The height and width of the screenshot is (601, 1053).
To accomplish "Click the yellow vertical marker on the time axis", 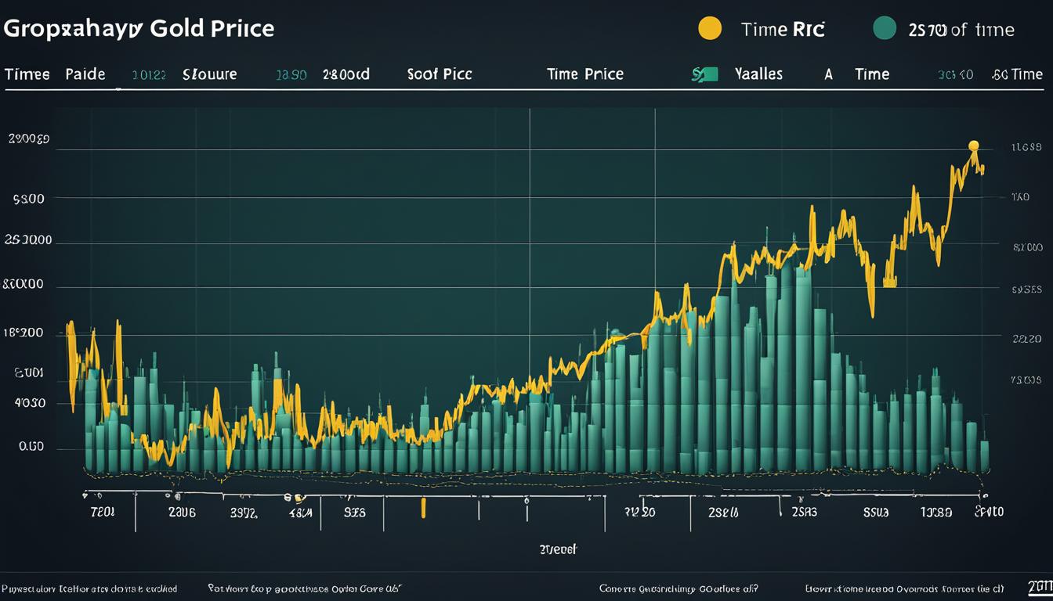I will click(423, 509).
